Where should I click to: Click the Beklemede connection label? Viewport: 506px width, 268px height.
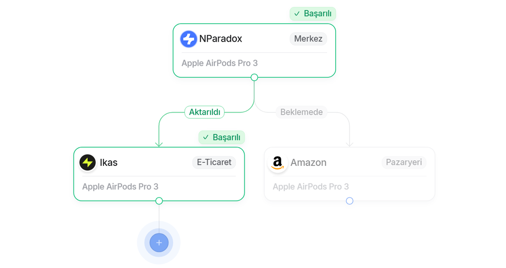301,112
